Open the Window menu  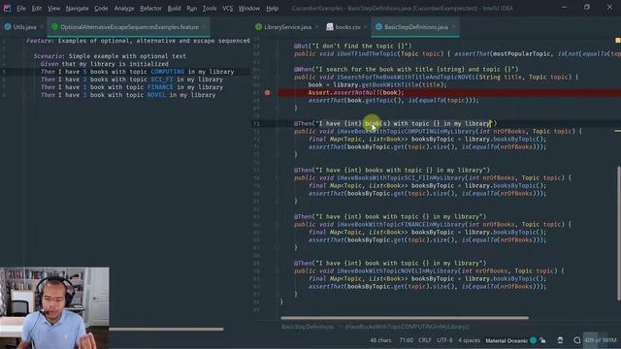(x=249, y=8)
